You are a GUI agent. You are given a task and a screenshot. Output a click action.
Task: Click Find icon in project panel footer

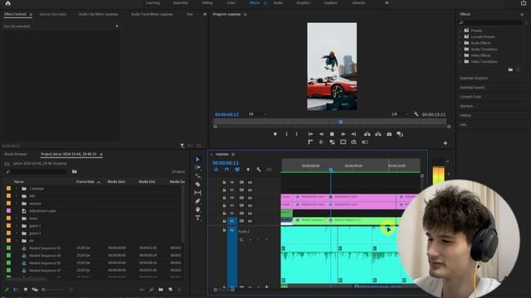(151, 290)
